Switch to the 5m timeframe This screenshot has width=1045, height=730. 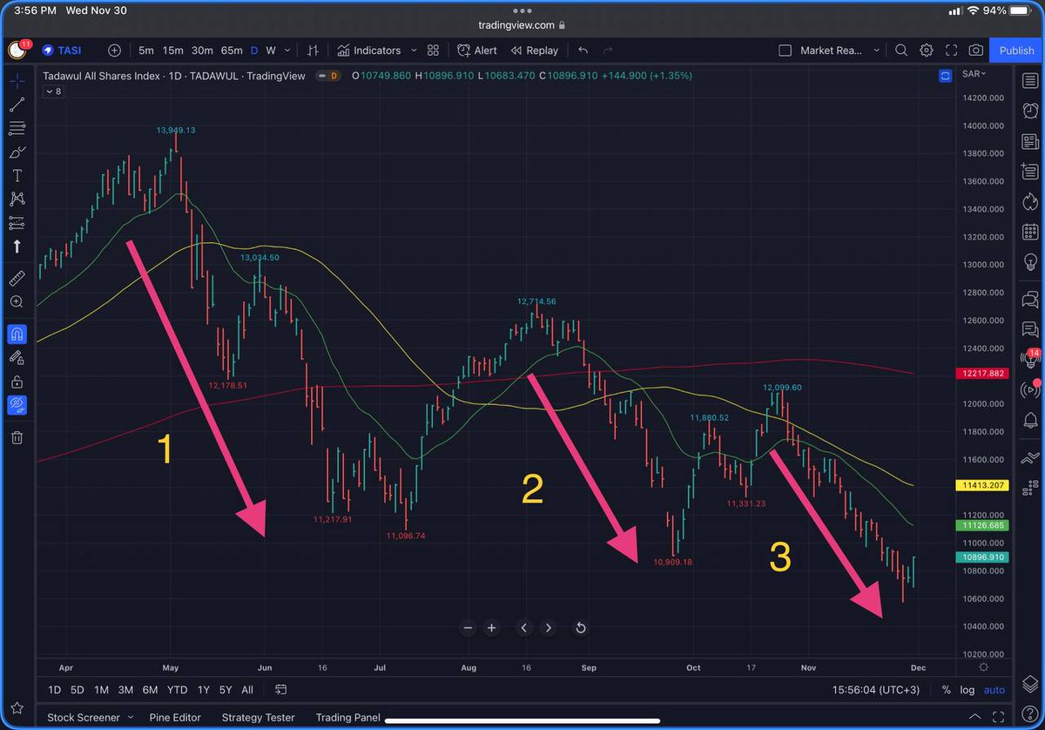point(146,51)
